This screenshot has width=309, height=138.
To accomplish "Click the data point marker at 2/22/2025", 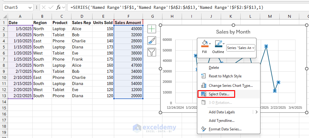I will coord(278,82).
